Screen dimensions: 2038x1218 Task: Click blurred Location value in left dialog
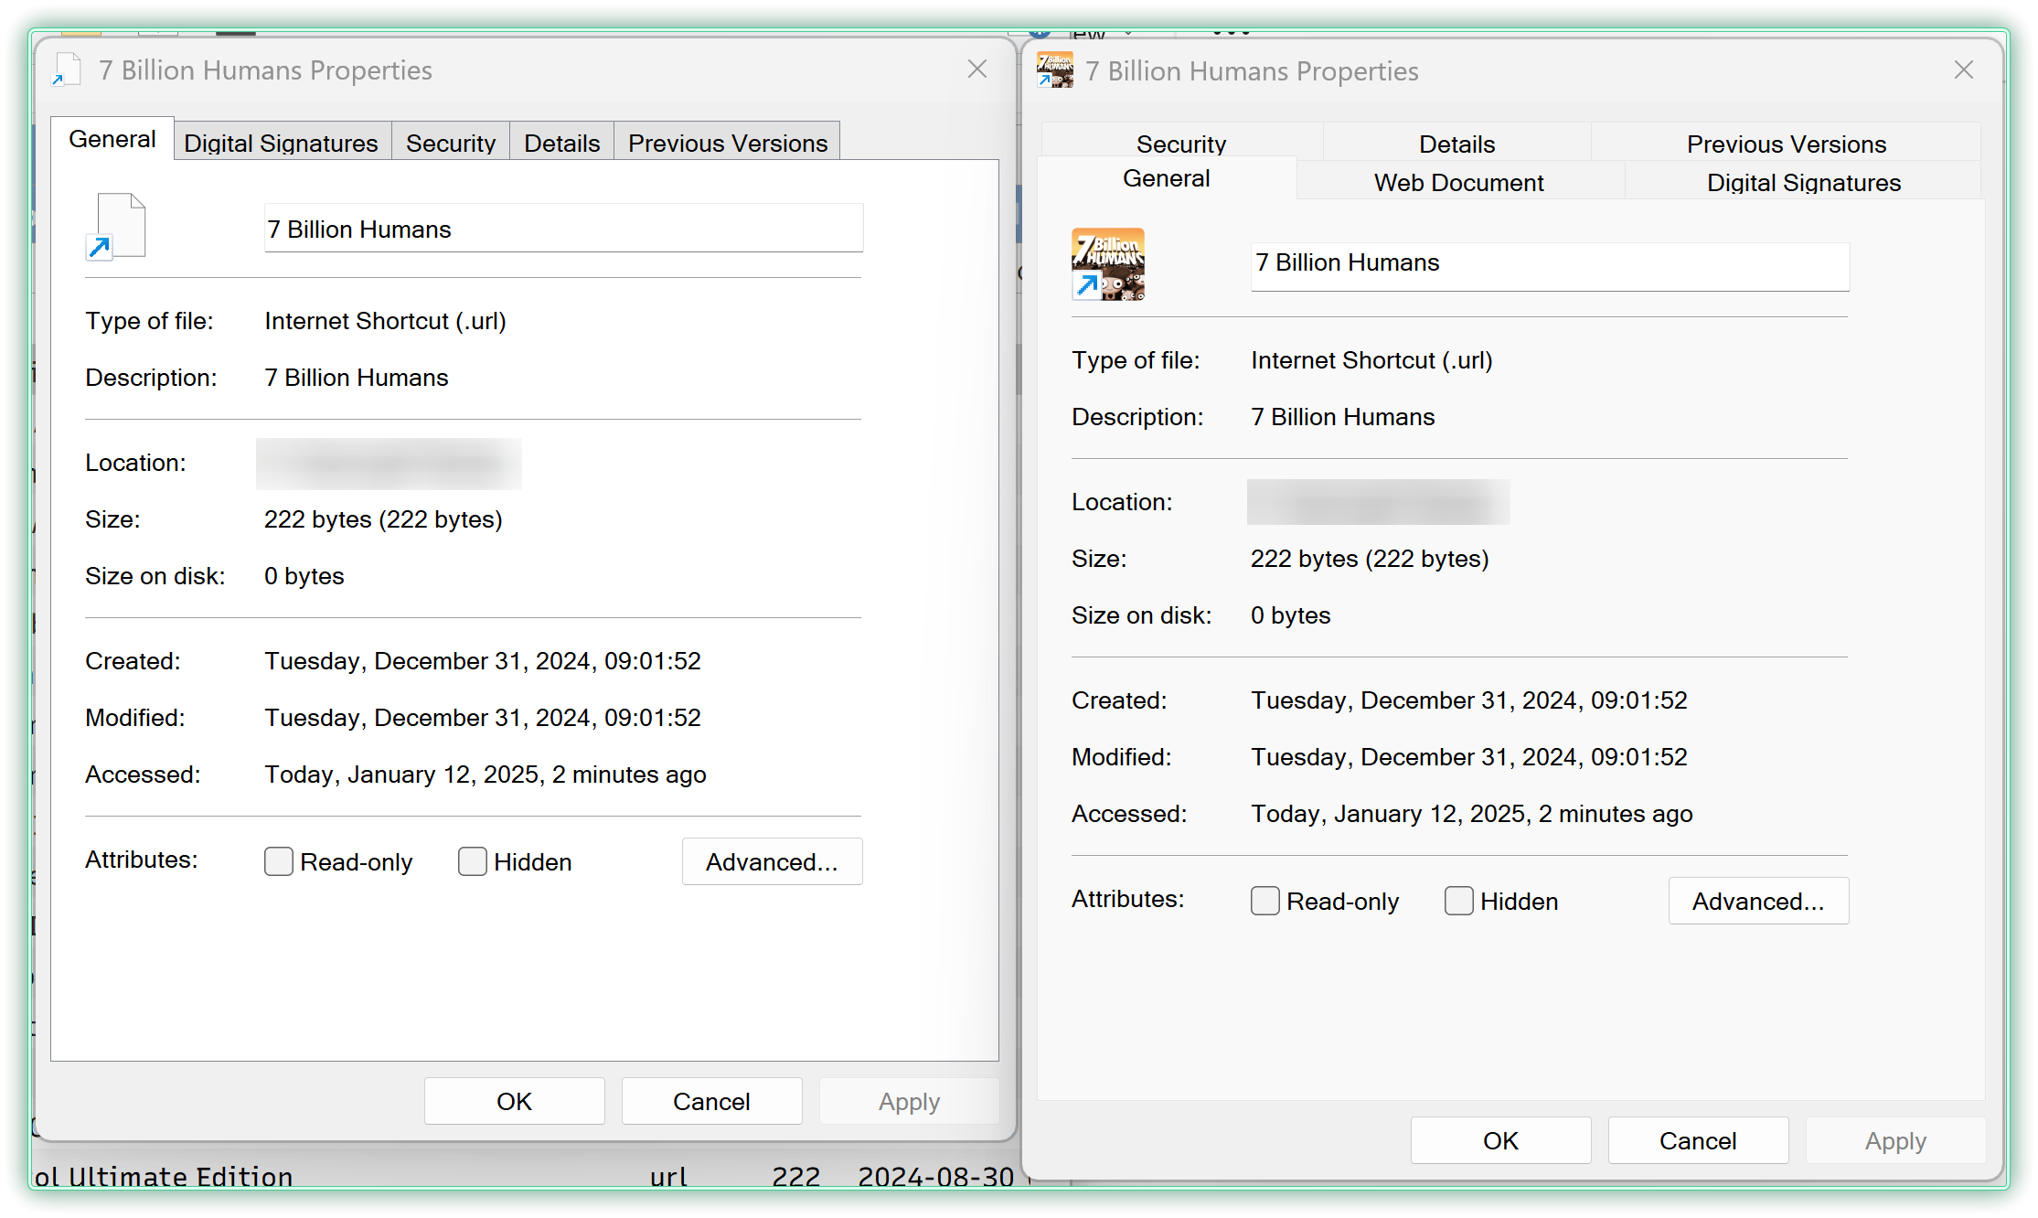pos(389,464)
